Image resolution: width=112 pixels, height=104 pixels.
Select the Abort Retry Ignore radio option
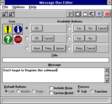tap(27, 48)
